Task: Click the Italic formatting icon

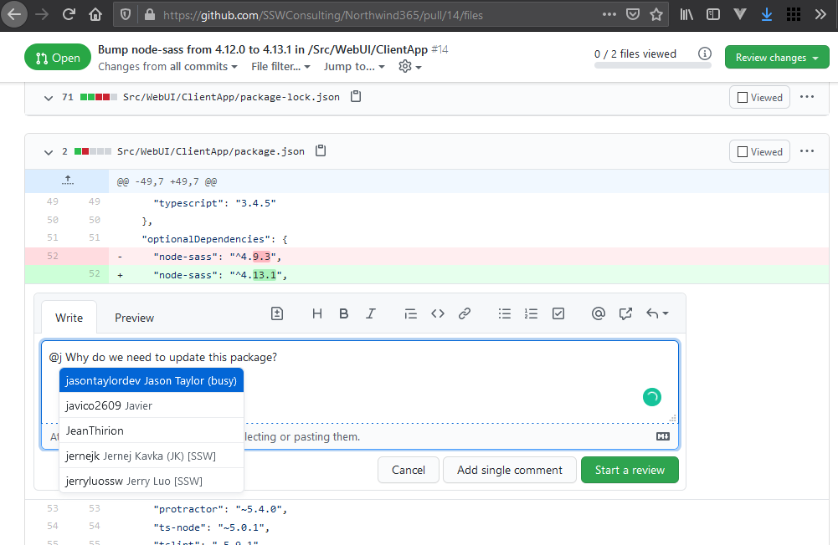Action: [x=371, y=313]
